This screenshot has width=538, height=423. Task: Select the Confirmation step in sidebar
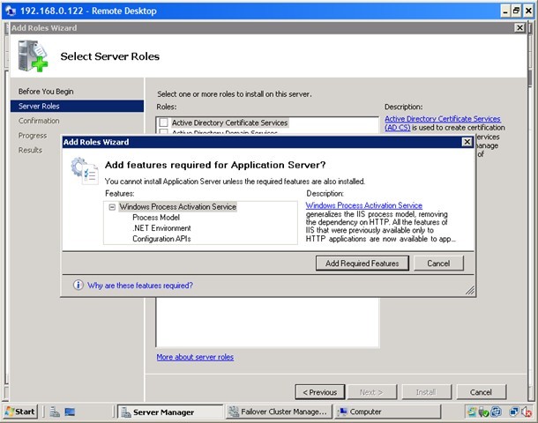[39, 121]
